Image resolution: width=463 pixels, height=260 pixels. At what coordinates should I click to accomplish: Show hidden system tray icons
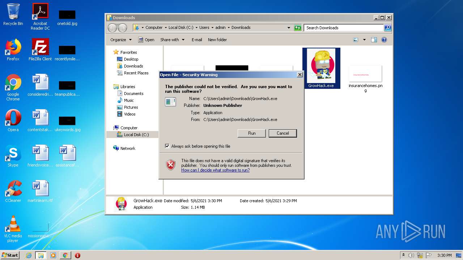pos(403,255)
